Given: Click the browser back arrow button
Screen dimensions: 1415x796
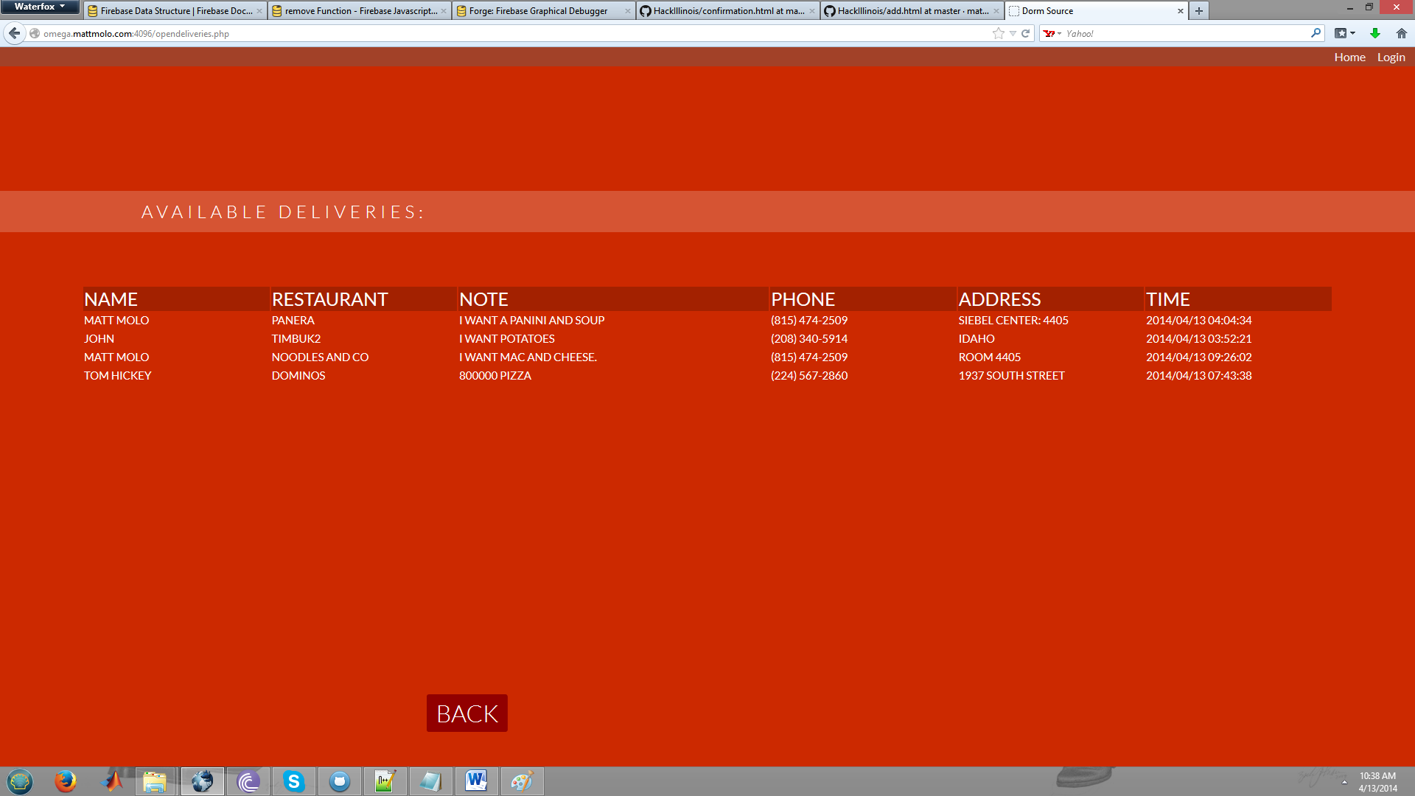Looking at the screenshot, I should (x=14, y=33).
